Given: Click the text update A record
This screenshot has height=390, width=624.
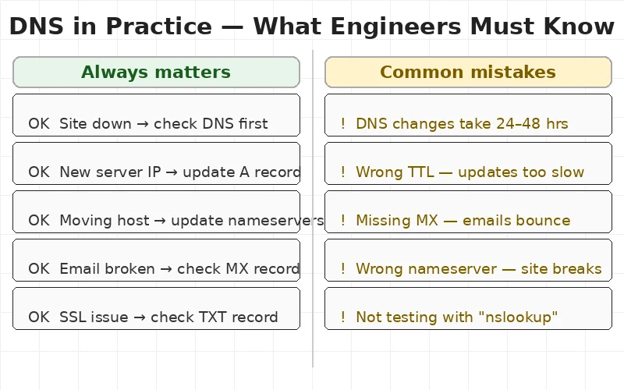Looking at the screenshot, I should (x=242, y=172).
